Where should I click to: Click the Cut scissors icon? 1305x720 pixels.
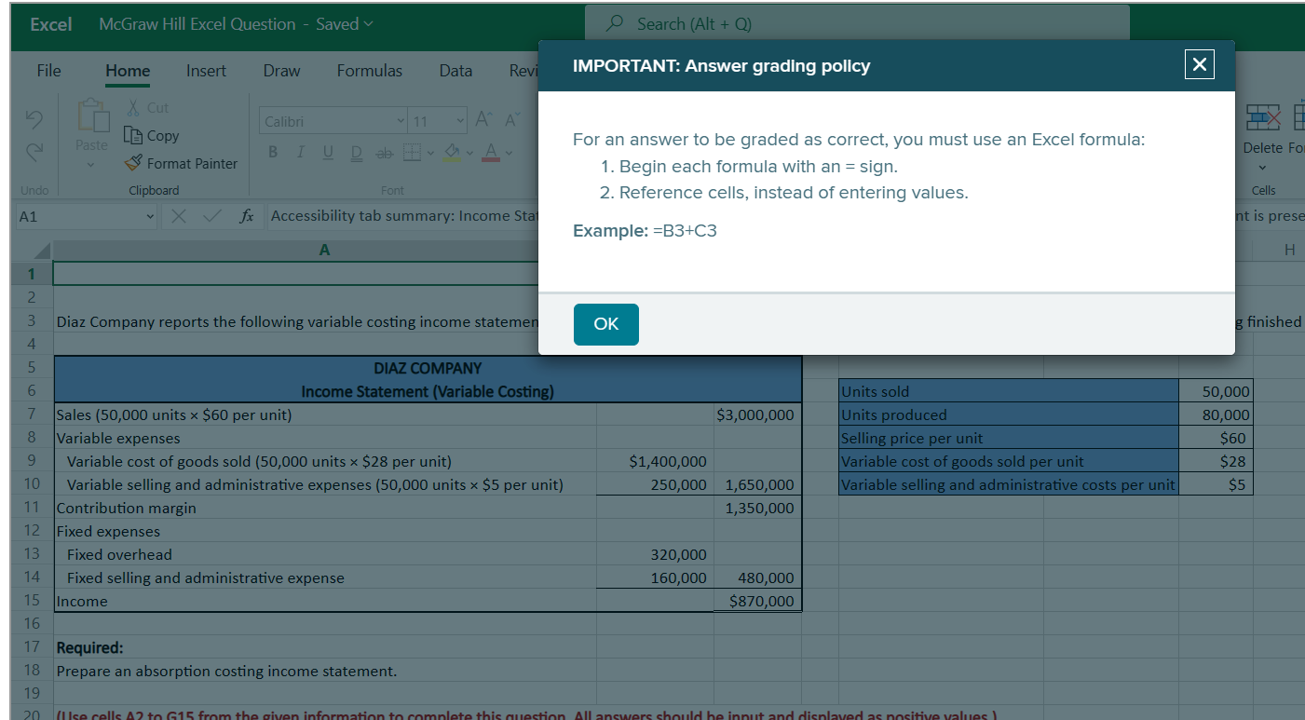pos(134,108)
